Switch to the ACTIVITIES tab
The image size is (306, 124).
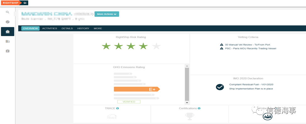tap(50, 29)
